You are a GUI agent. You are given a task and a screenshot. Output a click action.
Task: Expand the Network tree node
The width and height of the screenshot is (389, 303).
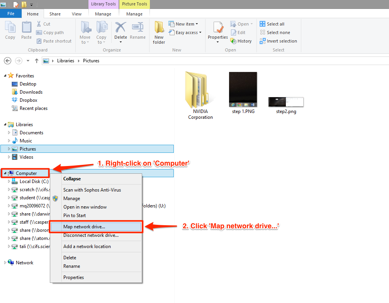tap(5, 262)
